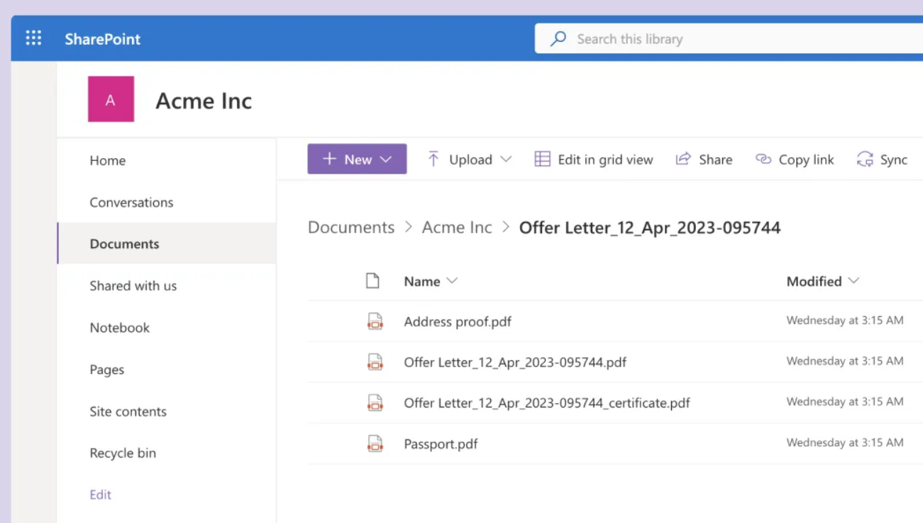Open Shared with us
923x523 pixels.
133,286
